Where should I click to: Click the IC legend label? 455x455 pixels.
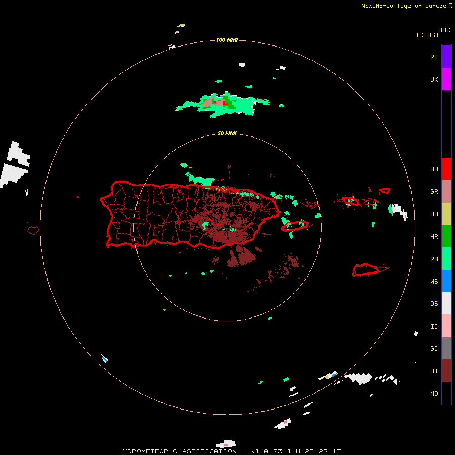tap(434, 327)
